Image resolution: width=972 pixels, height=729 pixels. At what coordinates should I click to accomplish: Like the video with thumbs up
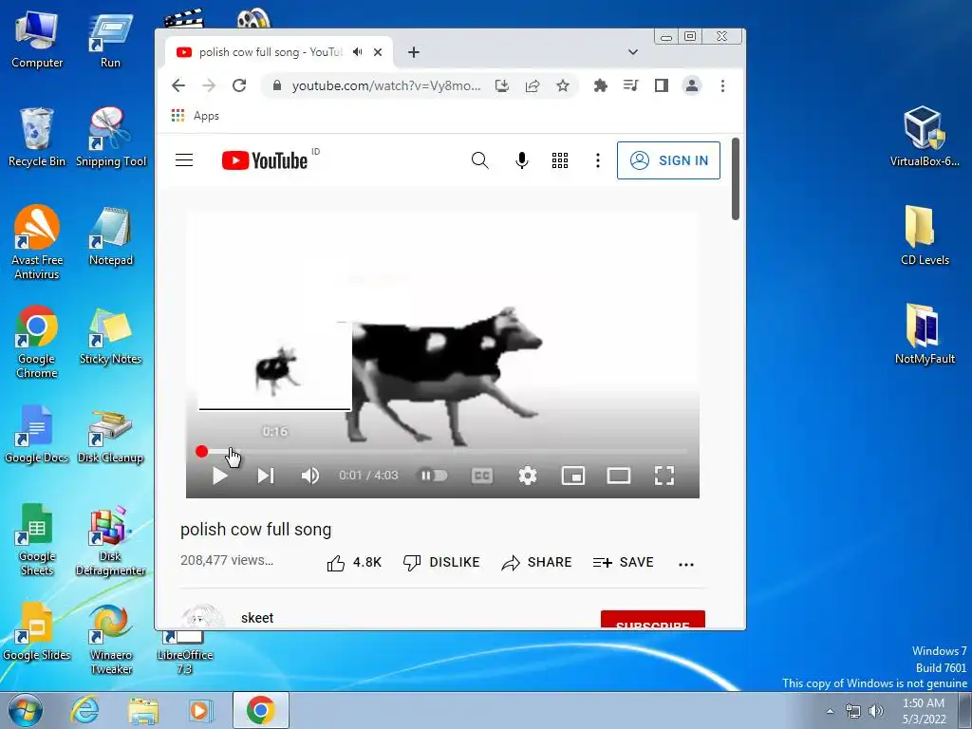click(x=353, y=562)
